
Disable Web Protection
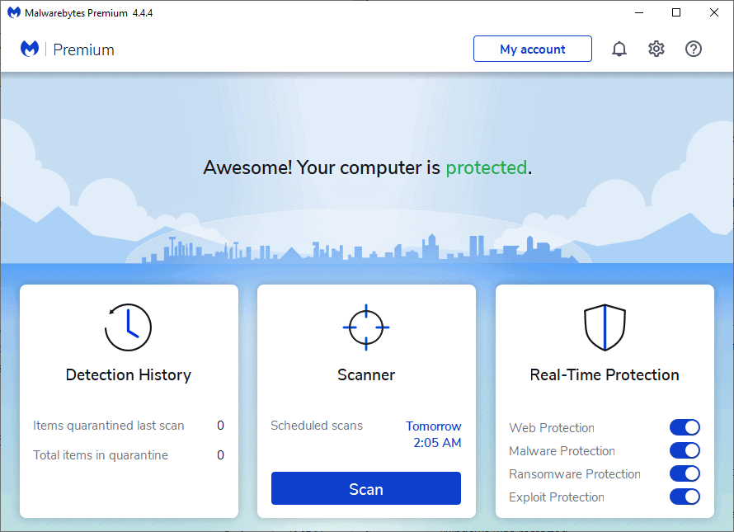(x=685, y=427)
